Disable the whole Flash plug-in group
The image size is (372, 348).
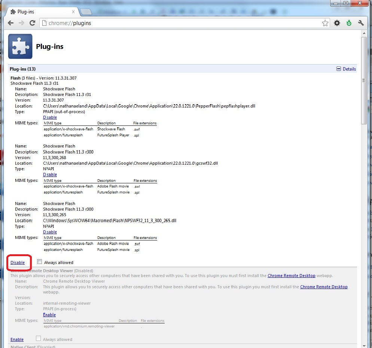tap(18, 262)
